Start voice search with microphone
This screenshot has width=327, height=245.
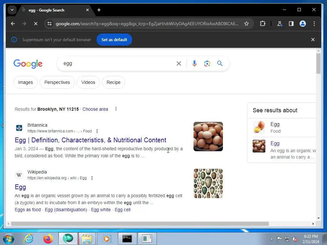coord(194,63)
